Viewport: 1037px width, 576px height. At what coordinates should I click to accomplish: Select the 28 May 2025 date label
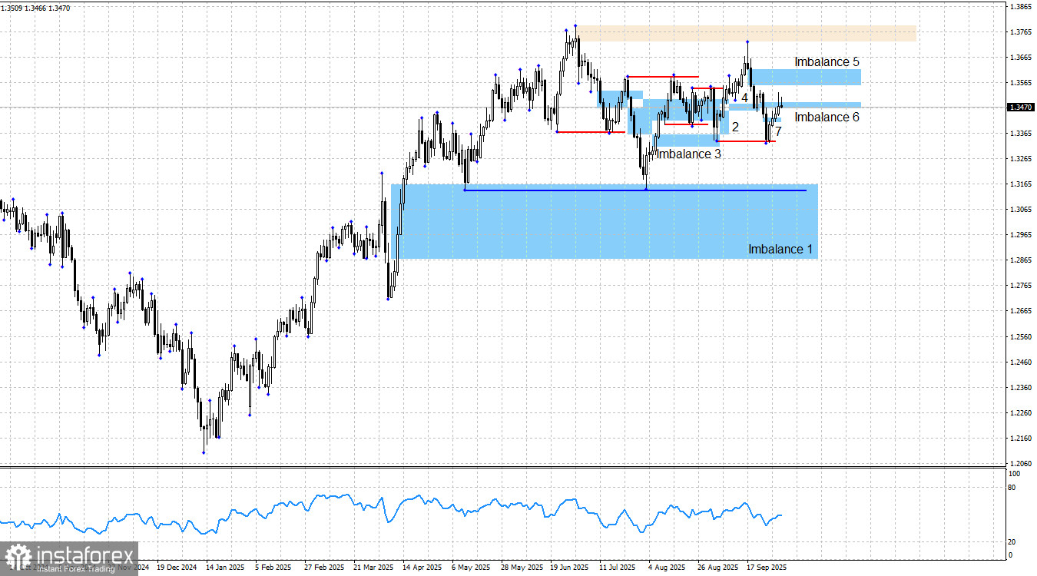tap(522, 568)
